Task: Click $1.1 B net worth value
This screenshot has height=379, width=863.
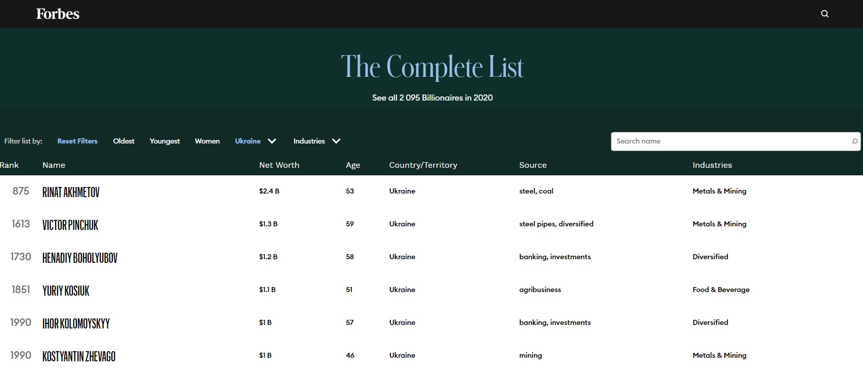Action: point(267,290)
